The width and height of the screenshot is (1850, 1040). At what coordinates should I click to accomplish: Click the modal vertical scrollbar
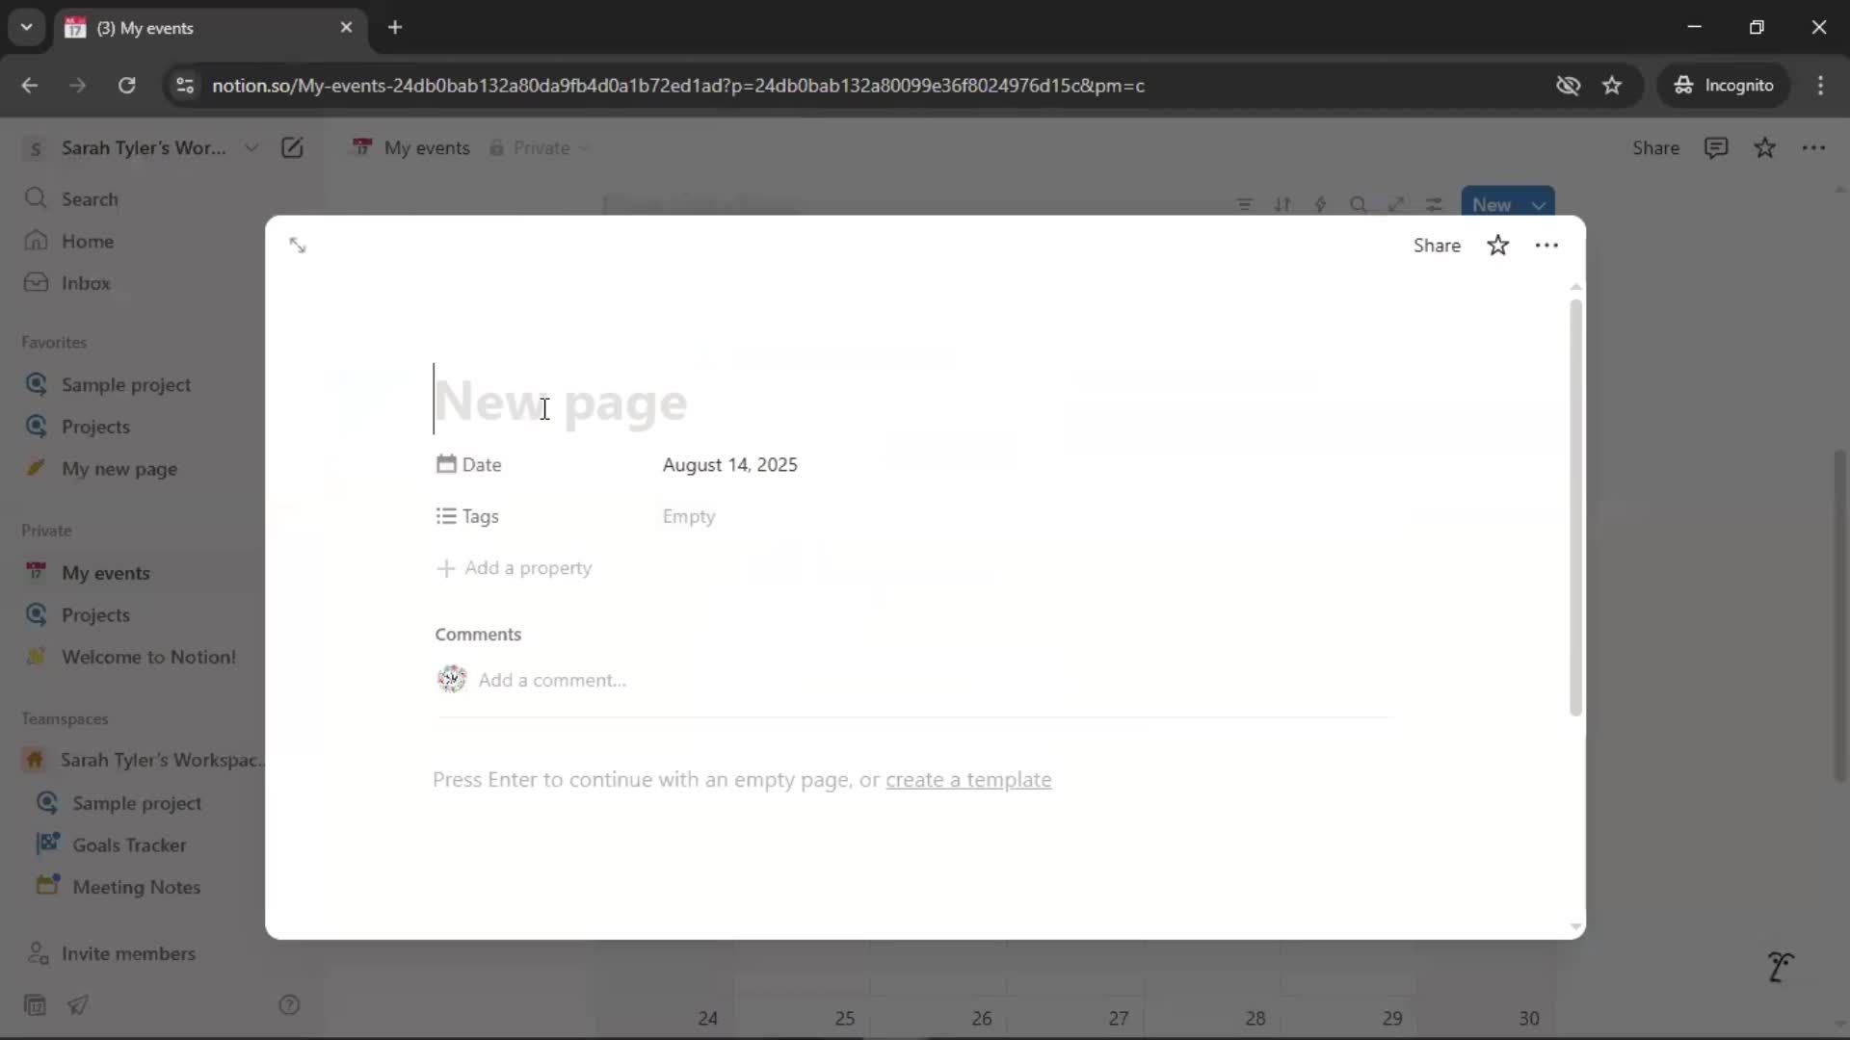click(1575, 507)
